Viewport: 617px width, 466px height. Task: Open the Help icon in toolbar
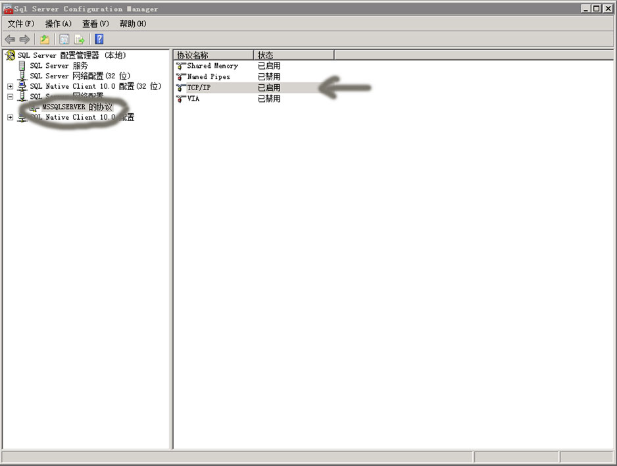(x=99, y=39)
